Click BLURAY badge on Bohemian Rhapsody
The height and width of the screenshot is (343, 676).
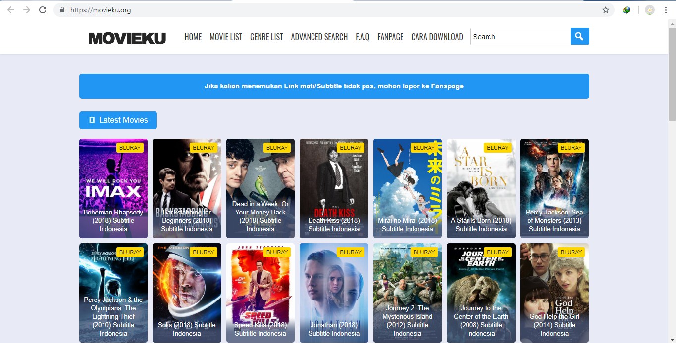coord(130,148)
